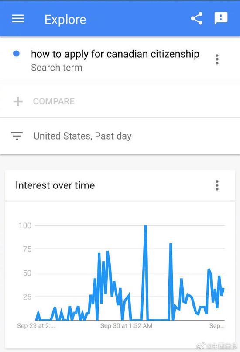This screenshot has width=240, height=352.
Task: Tap the share icon in header
Action: click(197, 18)
